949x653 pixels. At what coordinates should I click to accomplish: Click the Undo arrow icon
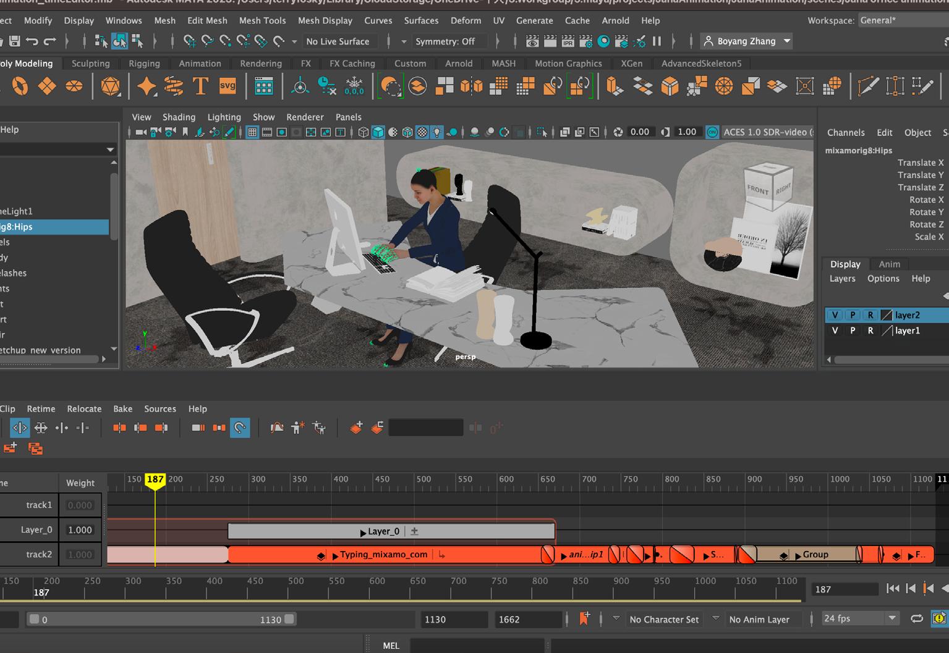tap(32, 41)
